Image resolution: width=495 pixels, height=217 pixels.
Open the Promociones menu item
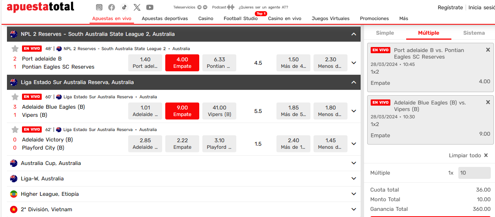click(x=375, y=19)
